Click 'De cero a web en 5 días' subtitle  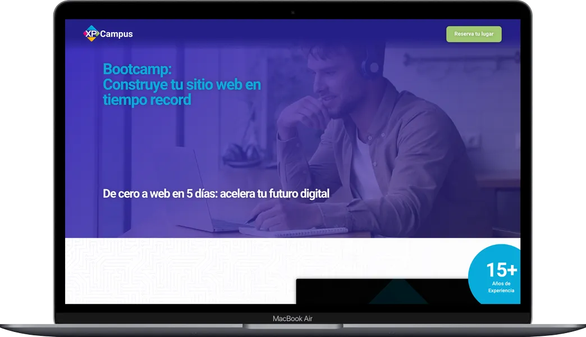point(216,193)
